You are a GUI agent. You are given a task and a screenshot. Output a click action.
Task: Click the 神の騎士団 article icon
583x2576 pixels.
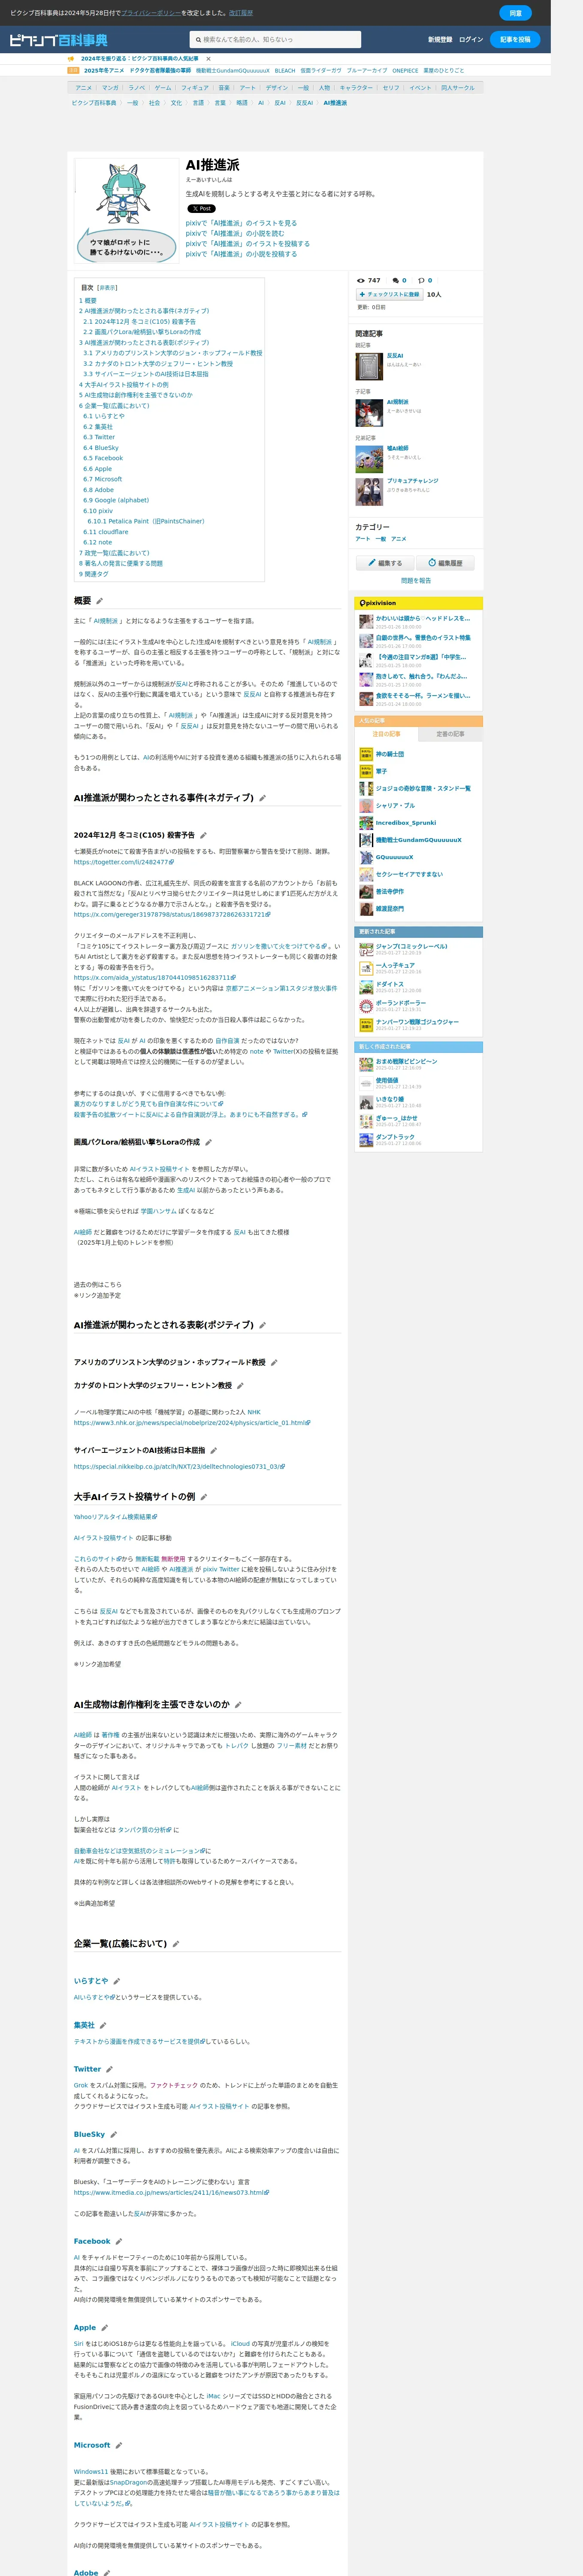point(366,754)
